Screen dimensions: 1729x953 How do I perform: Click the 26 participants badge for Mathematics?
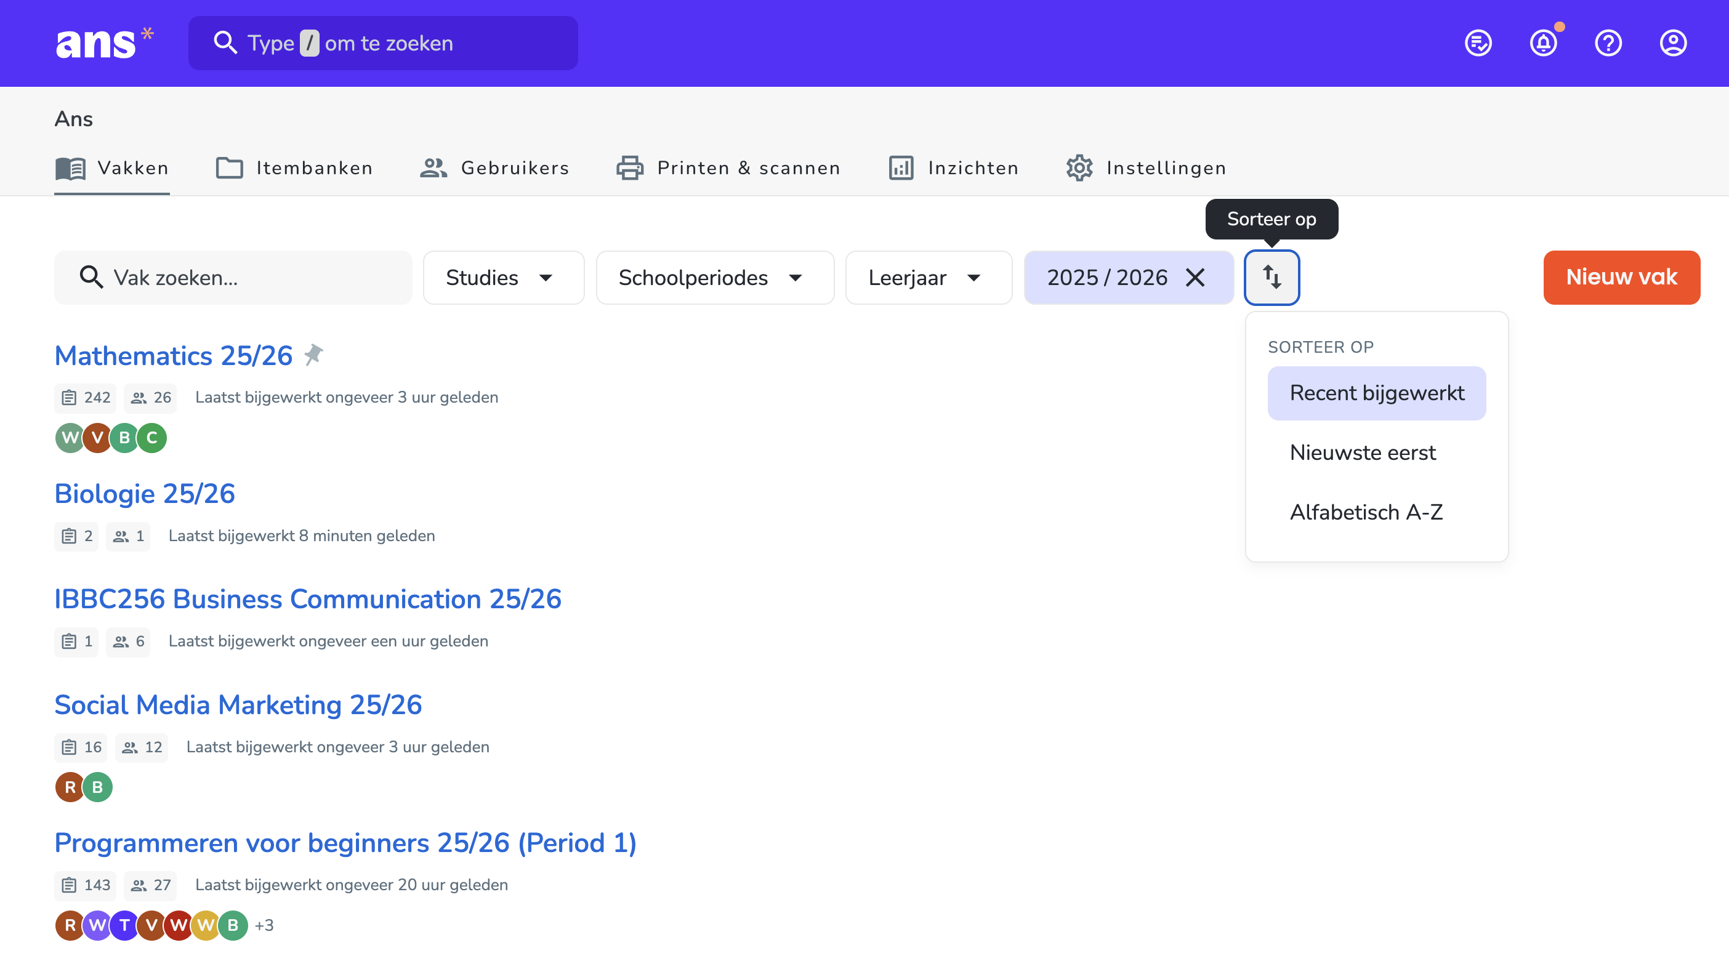pyautogui.click(x=150, y=397)
